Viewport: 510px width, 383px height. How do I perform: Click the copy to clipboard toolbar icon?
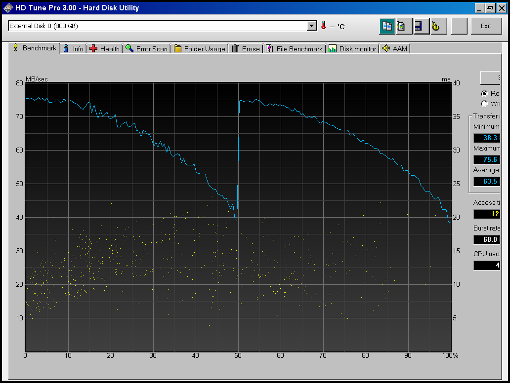pos(387,26)
